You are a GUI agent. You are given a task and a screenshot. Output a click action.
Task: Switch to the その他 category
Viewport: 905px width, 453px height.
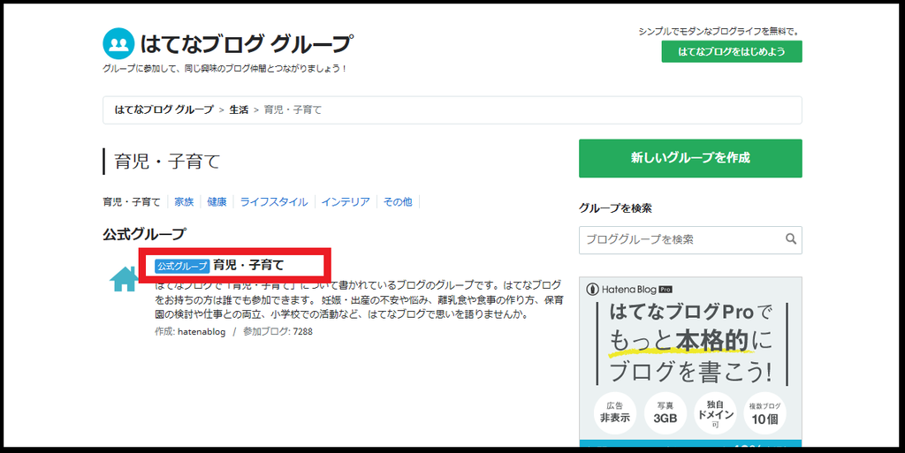tap(398, 201)
